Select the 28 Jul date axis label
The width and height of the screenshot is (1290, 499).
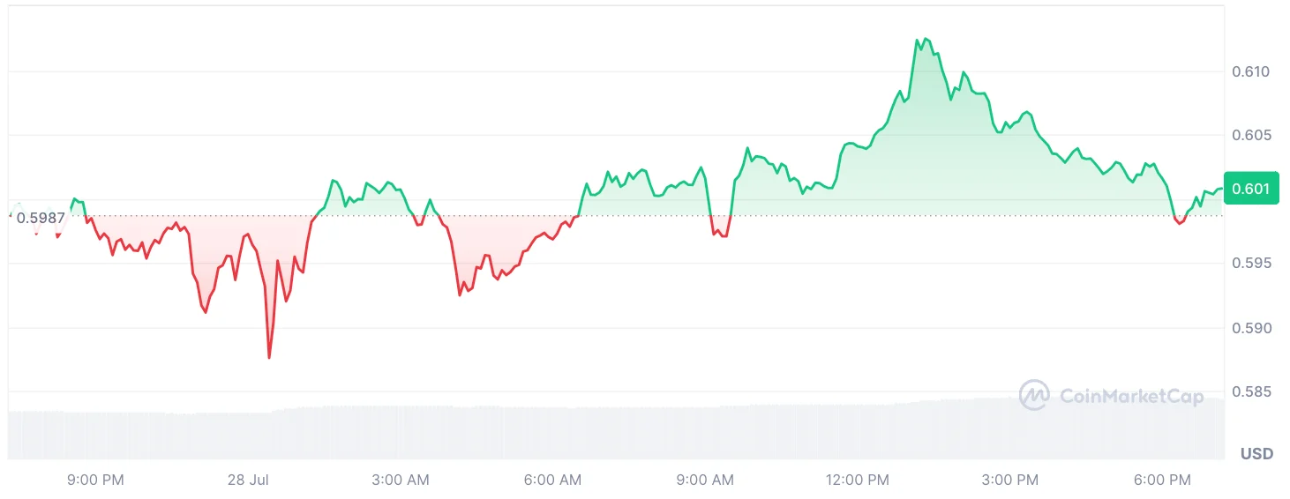tap(247, 480)
